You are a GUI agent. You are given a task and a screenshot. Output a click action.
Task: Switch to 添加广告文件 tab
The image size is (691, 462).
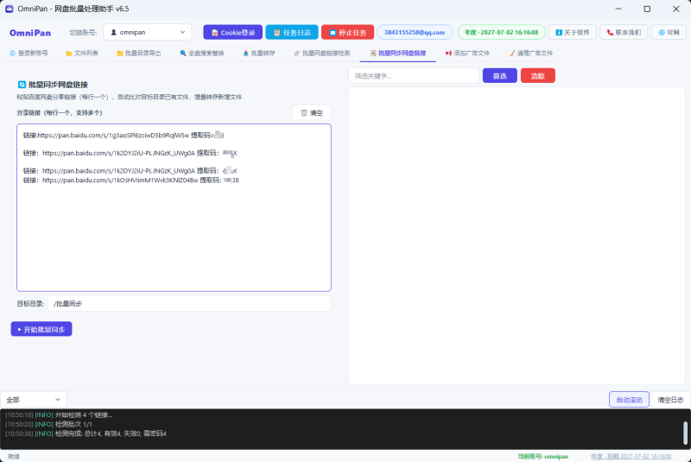467,53
